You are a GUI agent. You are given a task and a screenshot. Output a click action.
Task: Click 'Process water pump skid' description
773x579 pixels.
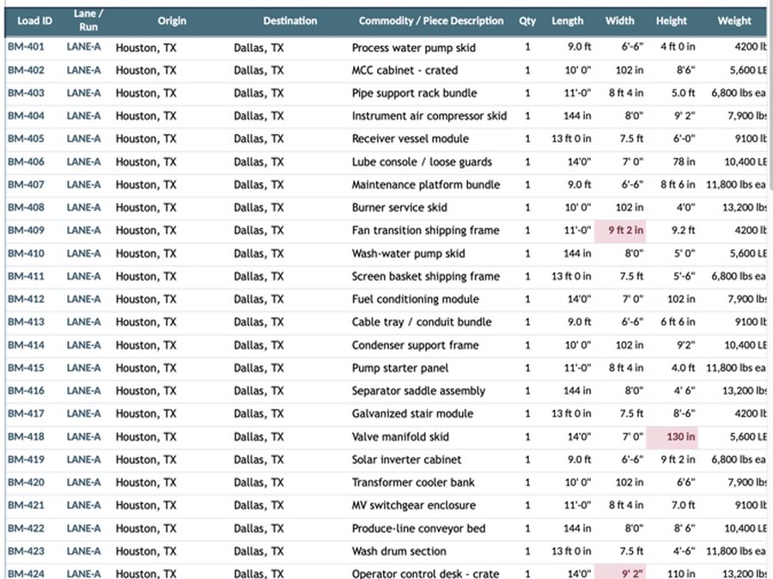[414, 48]
